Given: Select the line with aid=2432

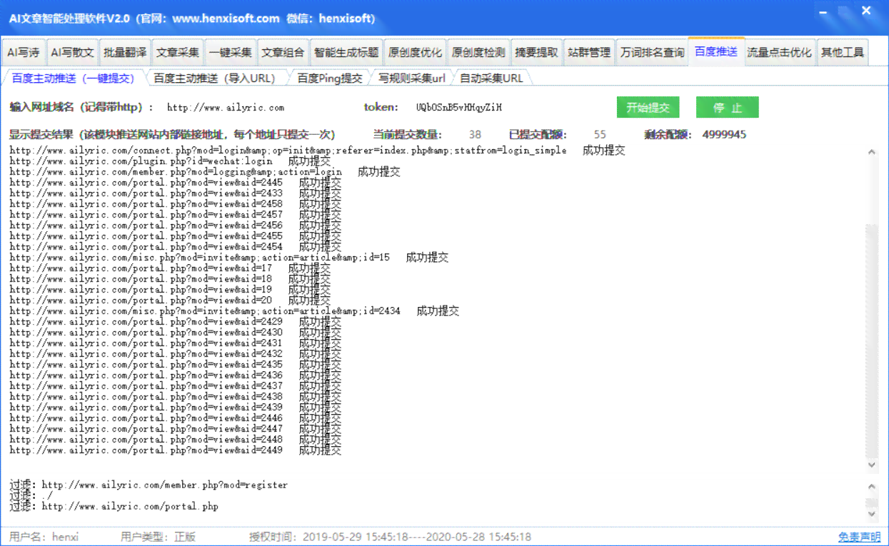Looking at the screenshot, I should (x=176, y=354).
